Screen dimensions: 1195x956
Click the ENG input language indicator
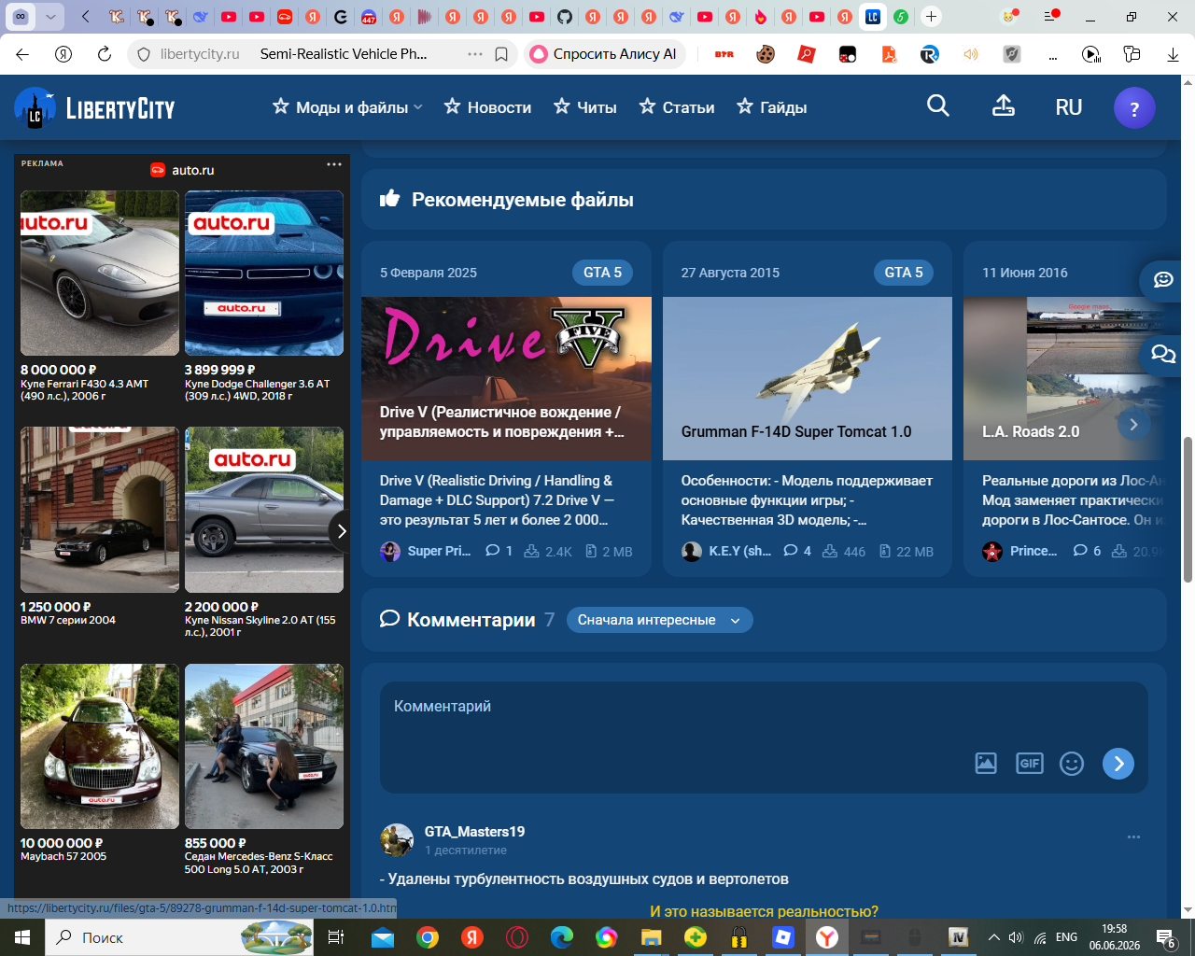click(x=1066, y=937)
